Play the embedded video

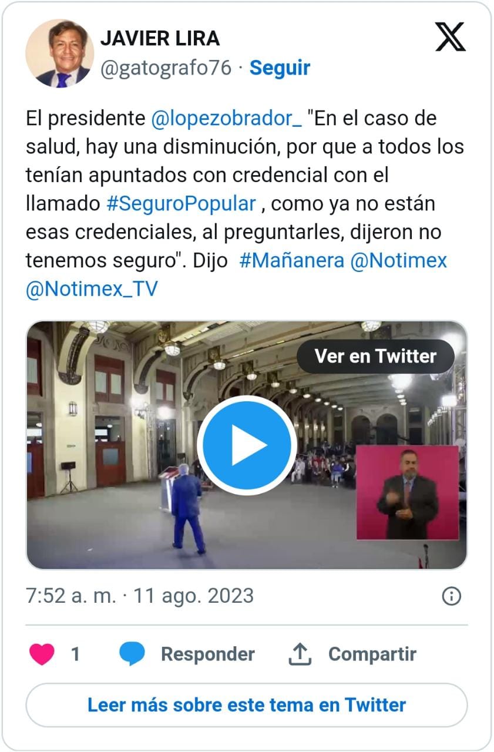click(247, 445)
